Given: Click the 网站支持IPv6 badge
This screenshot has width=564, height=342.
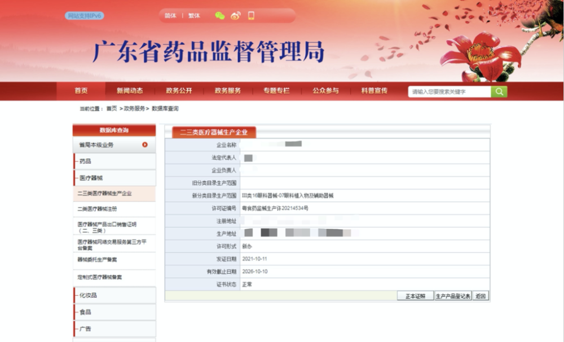Looking at the screenshot, I should click(85, 16).
